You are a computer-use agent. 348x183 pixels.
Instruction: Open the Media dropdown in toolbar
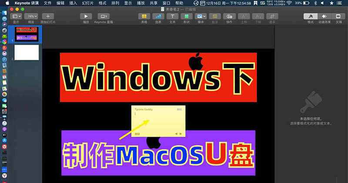click(200, 16)
